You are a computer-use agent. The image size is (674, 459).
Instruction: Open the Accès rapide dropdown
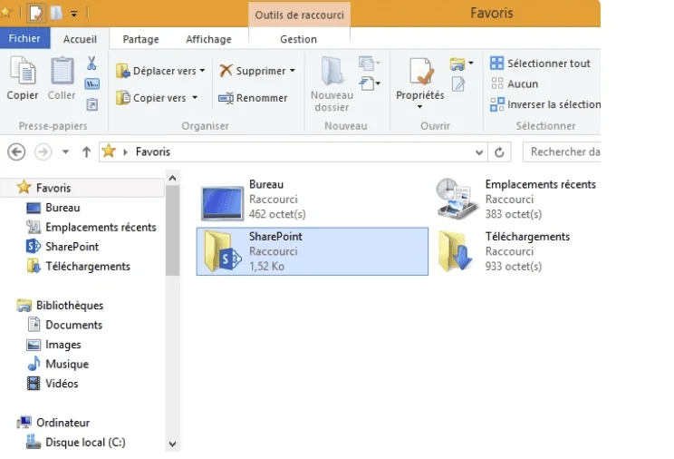coord(370,83)
